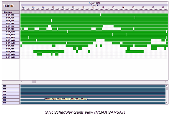170x116 pixels.
Task: Select resource row 308 label
Action: [11, 97]
